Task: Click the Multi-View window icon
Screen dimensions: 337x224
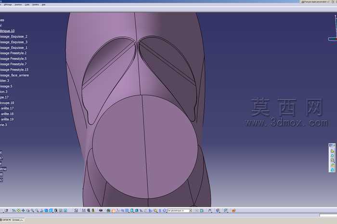Action: point(46,211)
